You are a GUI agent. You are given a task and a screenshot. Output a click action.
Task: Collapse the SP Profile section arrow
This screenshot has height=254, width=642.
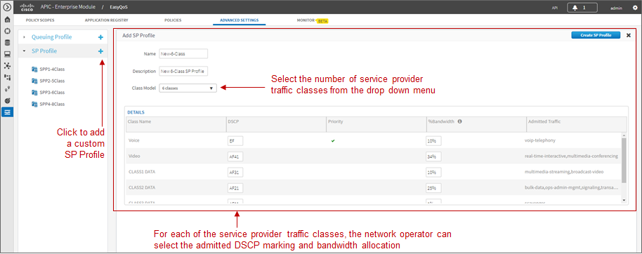coord(24,51)
